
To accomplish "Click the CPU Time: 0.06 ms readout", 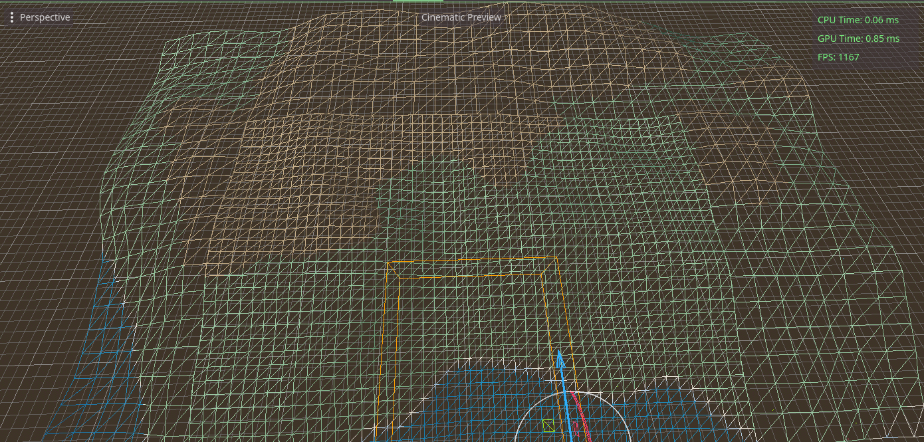I will coord(858,21).
